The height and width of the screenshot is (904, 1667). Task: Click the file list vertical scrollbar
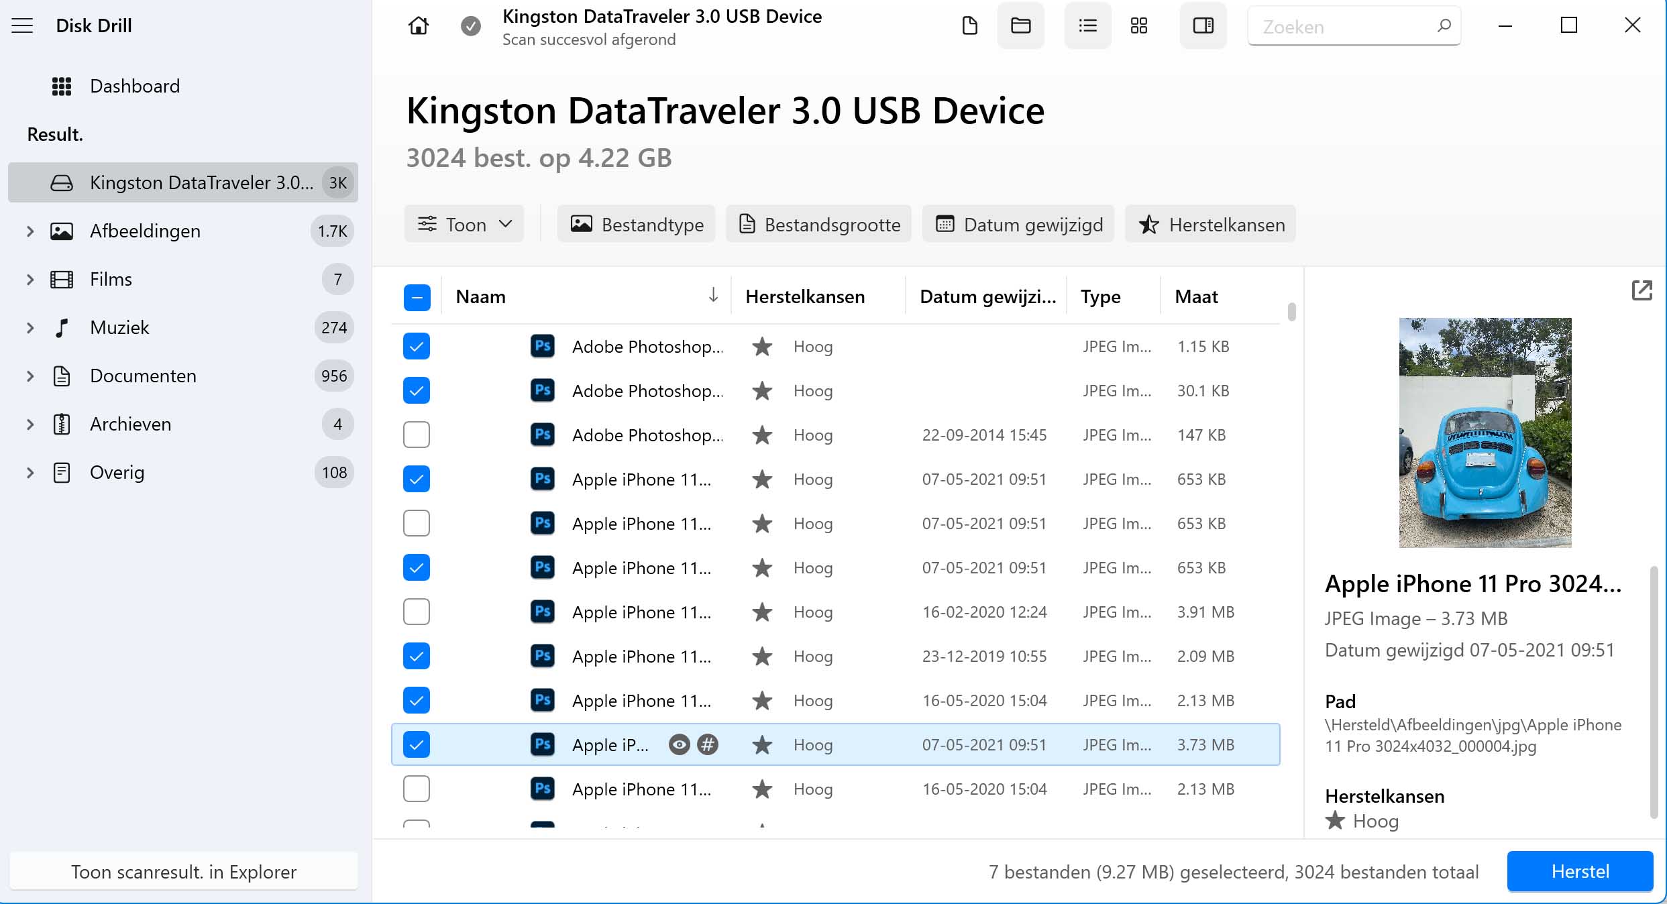pos(1291,312)
